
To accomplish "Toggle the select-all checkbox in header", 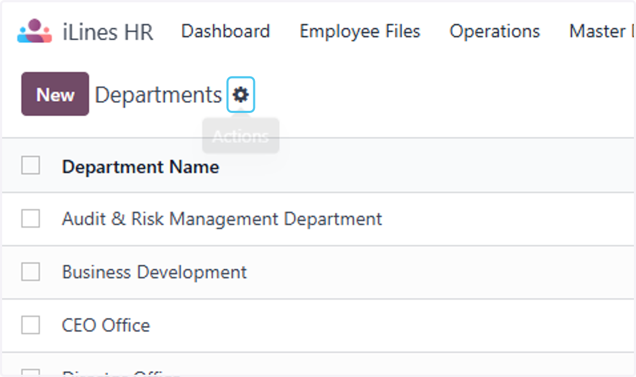I will pos(31,165).
